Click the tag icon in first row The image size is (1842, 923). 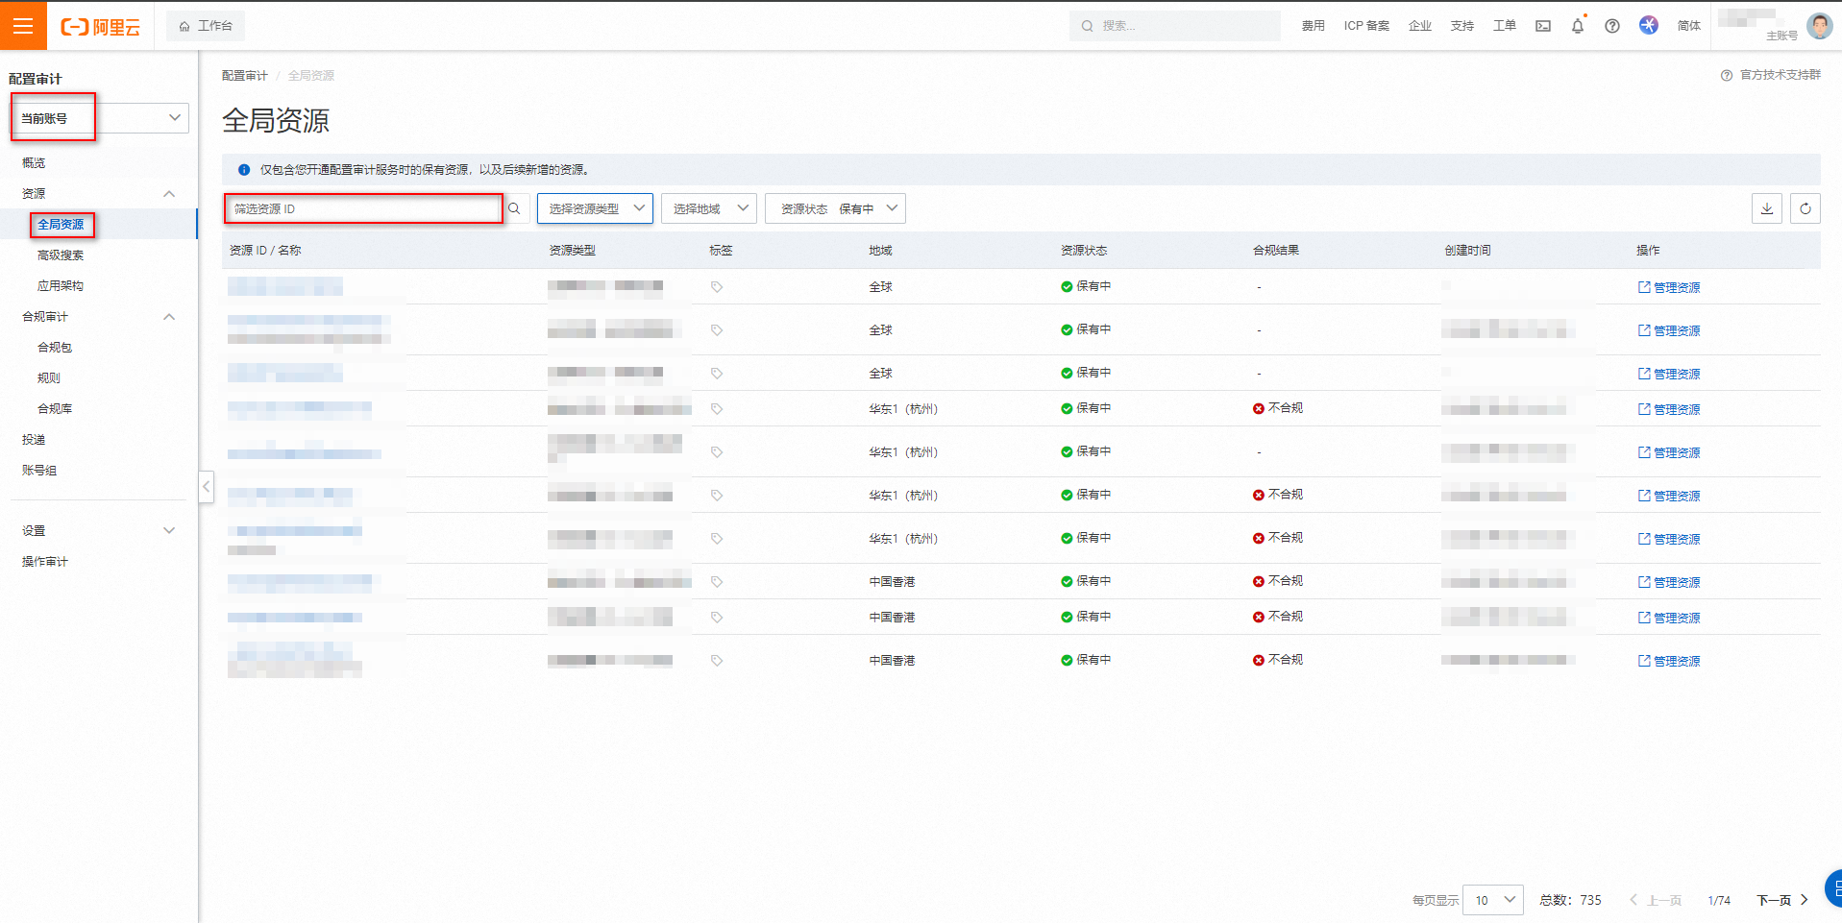[x=717, y=287]
